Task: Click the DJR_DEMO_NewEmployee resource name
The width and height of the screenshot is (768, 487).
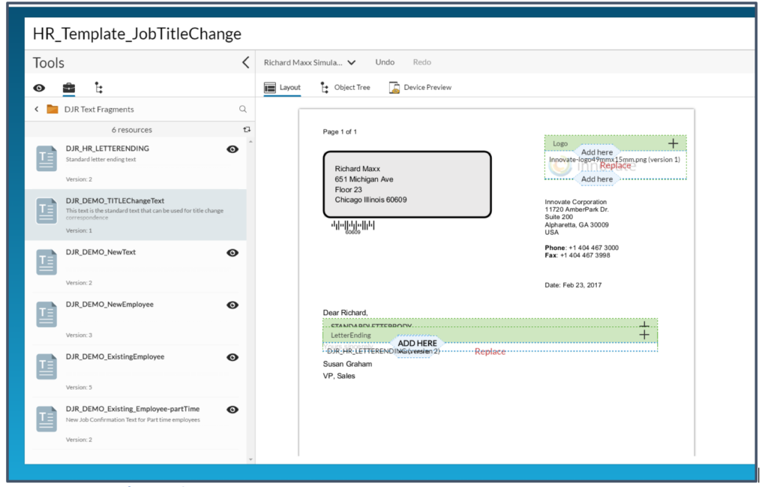Action: coord(109,304)
